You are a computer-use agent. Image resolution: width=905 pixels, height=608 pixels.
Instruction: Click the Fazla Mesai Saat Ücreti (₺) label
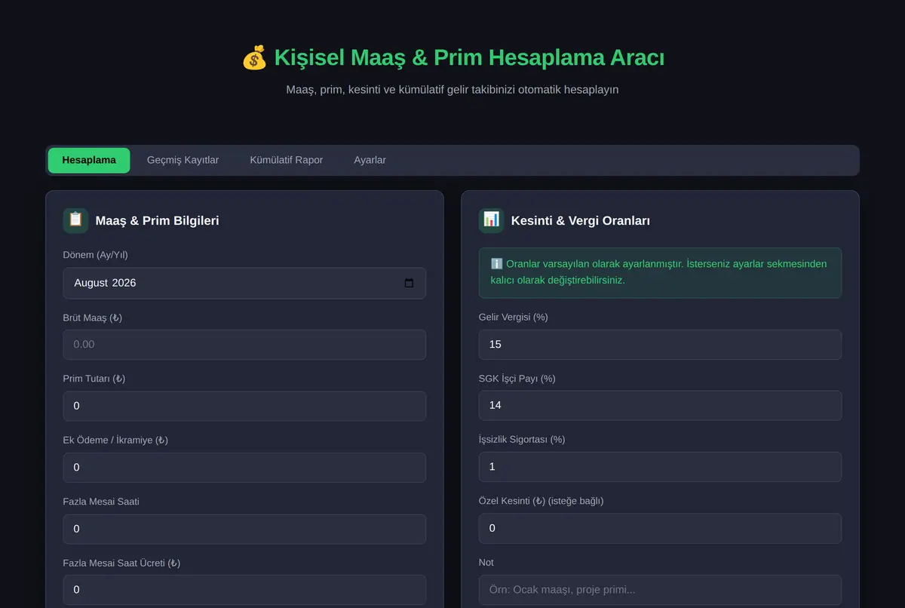pyautogui.click(x=121, y=563)
